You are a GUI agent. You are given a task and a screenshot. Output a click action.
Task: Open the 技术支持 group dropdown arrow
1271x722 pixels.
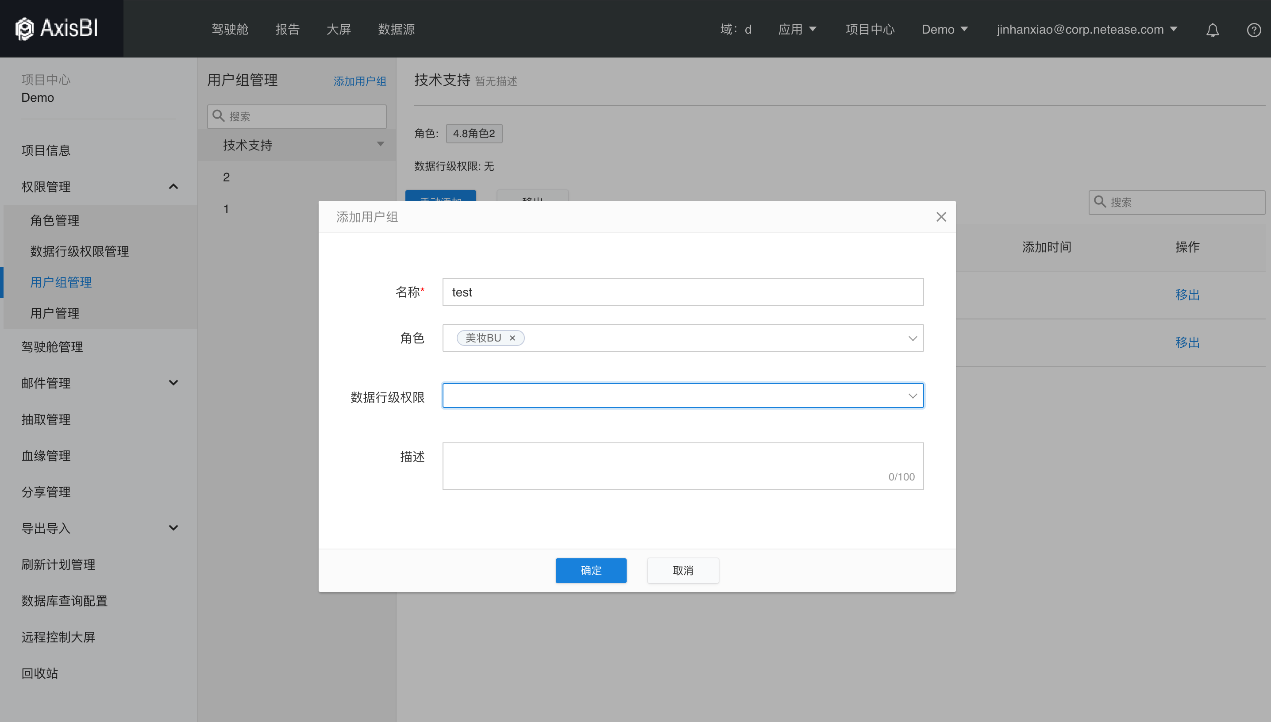point(380,144)
